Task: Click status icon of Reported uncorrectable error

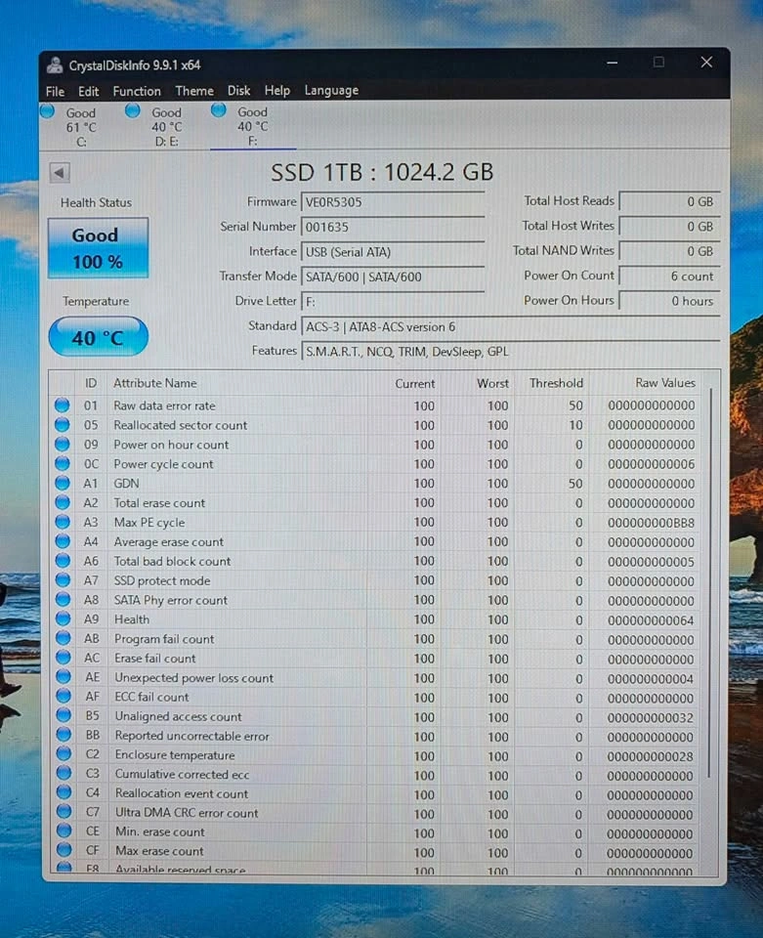Action: click(x=63, y=735)
